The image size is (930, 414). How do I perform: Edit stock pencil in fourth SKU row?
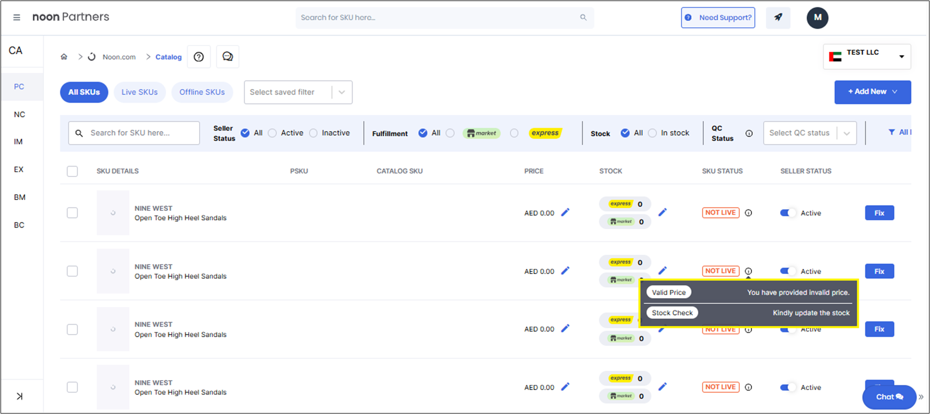click(662, 386)
